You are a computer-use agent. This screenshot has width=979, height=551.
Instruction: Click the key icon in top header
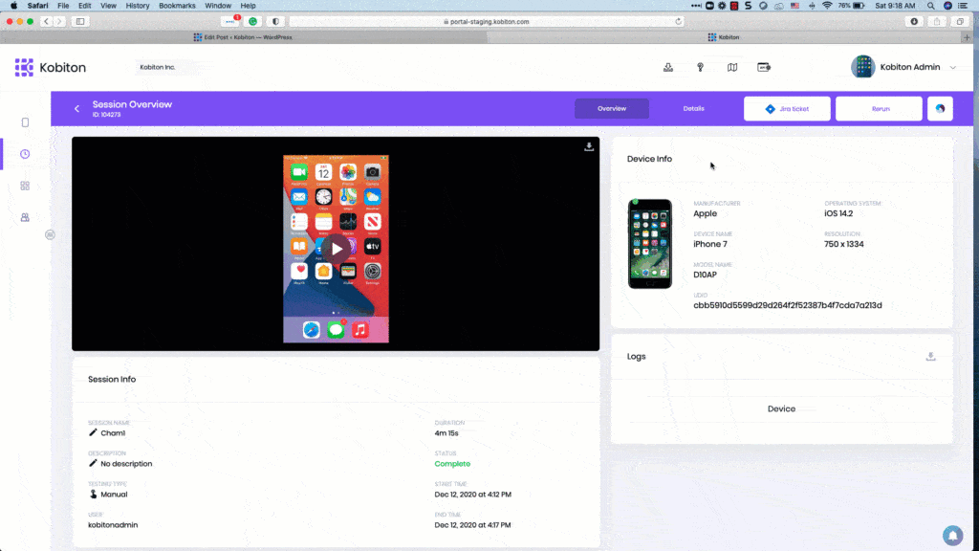(x=700, y=67)
